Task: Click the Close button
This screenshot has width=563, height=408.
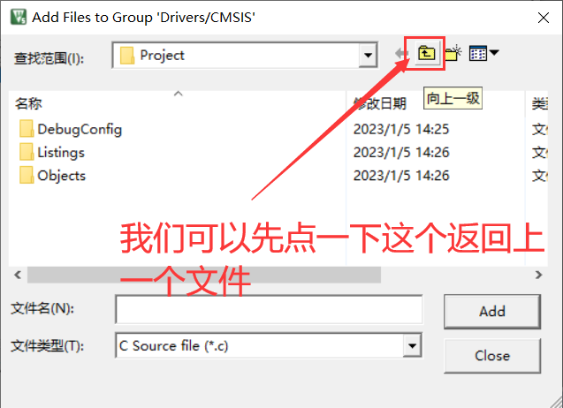Action: 492,356
